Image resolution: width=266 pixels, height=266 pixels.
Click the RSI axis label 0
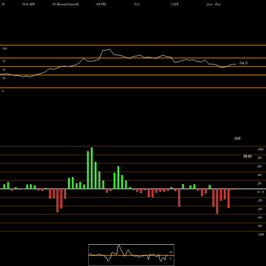coord(3,91)
